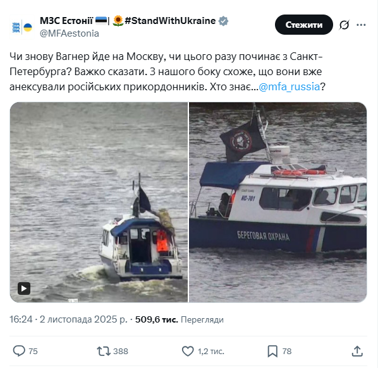Open the share upload icon

[x=357, y=351]
